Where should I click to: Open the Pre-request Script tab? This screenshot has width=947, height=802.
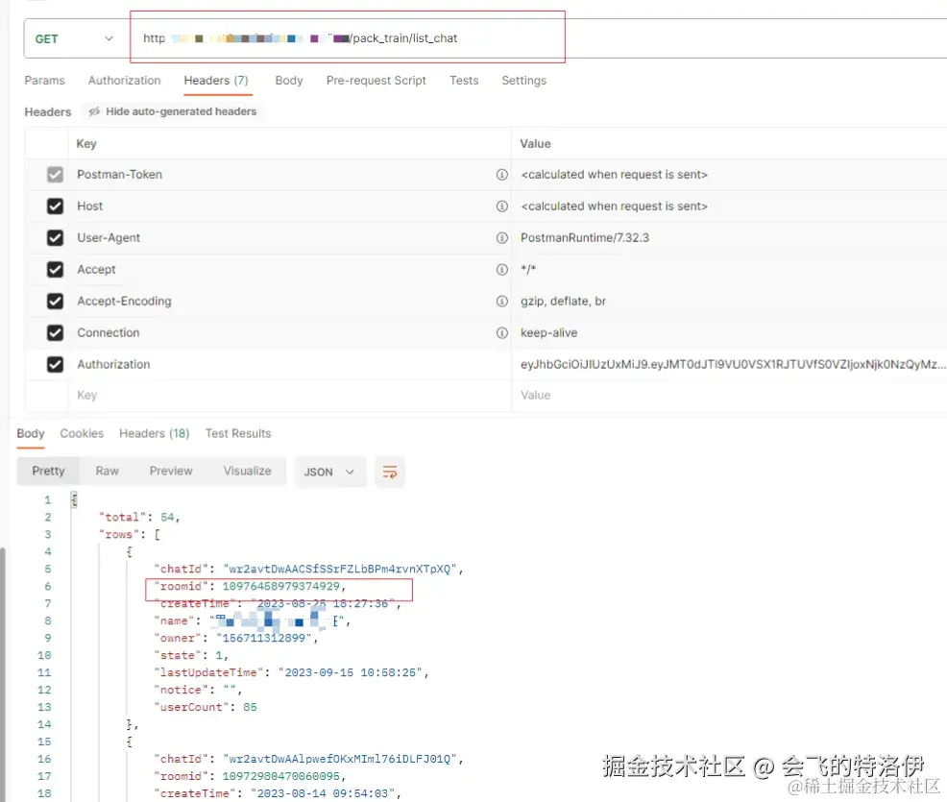click(376, 81)
